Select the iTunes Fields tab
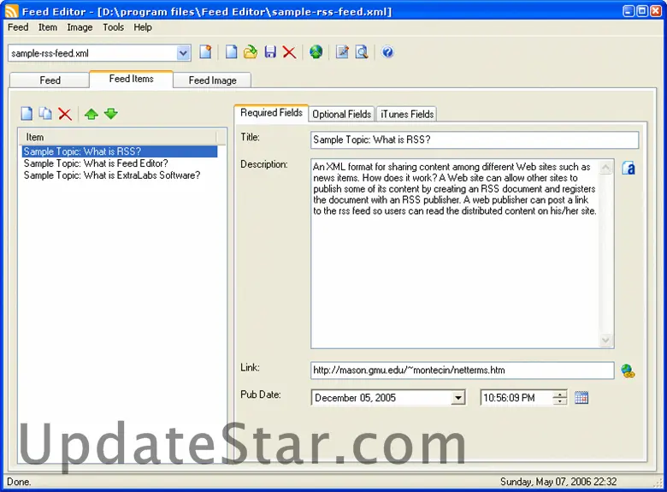The image size is (667, 492). coord(407,114)
